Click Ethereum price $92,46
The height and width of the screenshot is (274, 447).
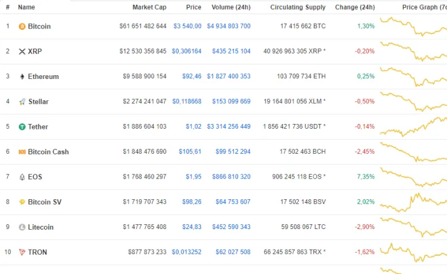pyautogui.click(x=192, y=77)
